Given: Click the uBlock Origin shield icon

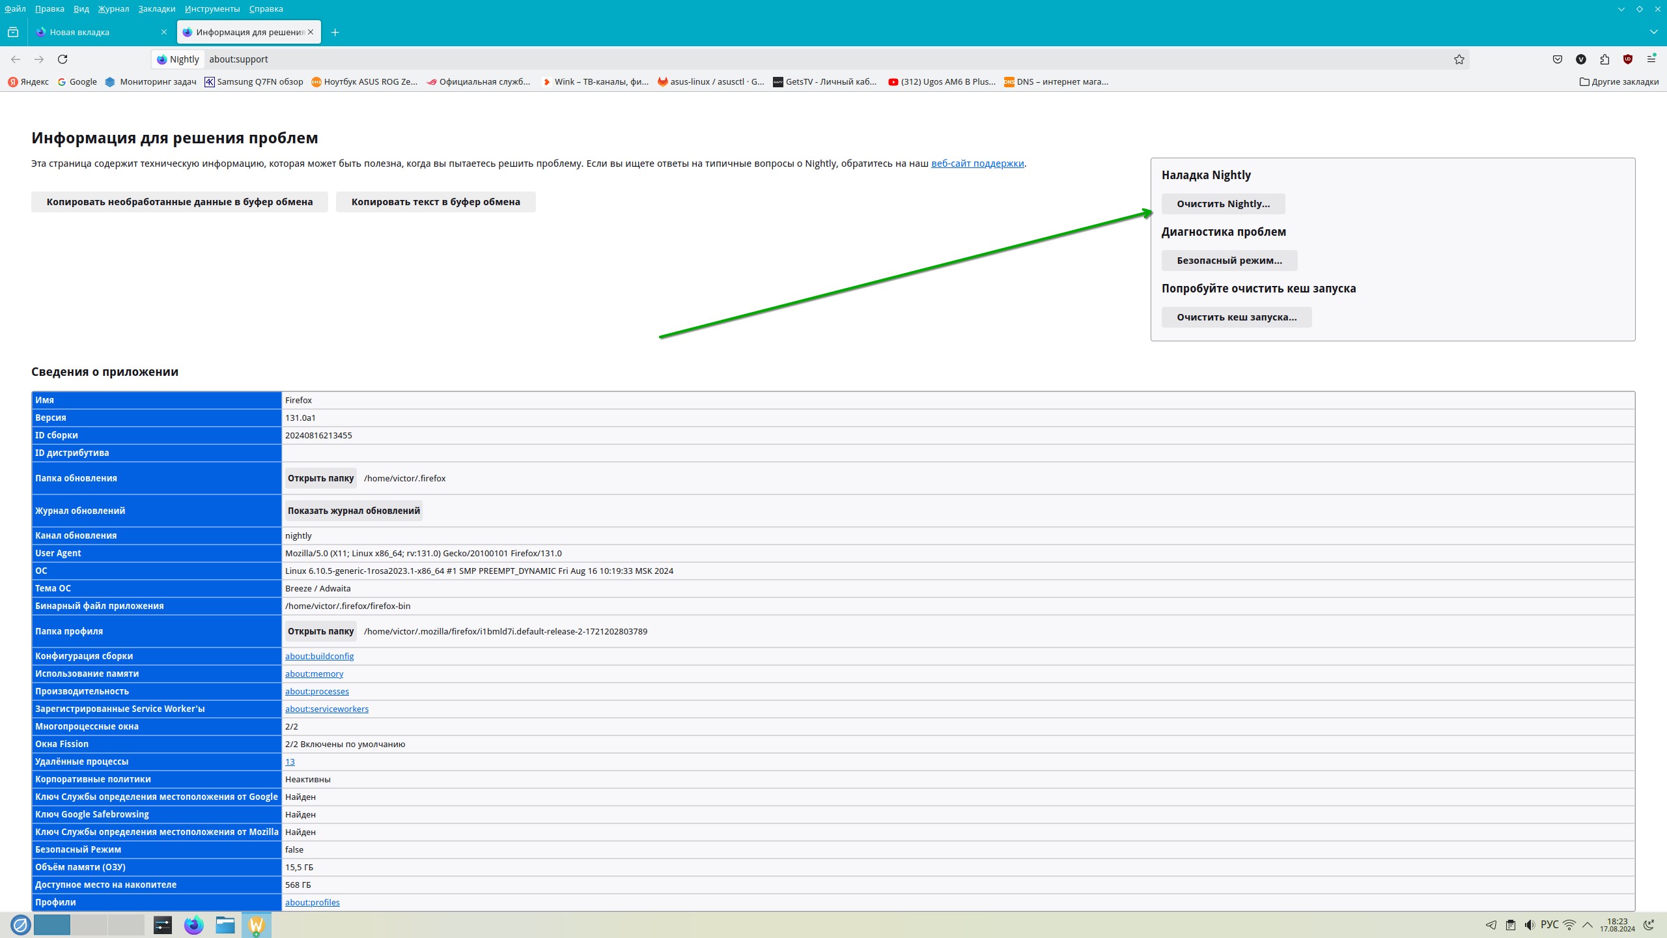Looking at the screenshot, I should tap(1627, 59).
